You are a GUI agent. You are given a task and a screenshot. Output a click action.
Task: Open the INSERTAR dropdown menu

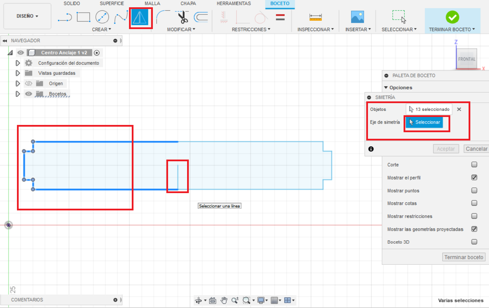coord(358,29)
